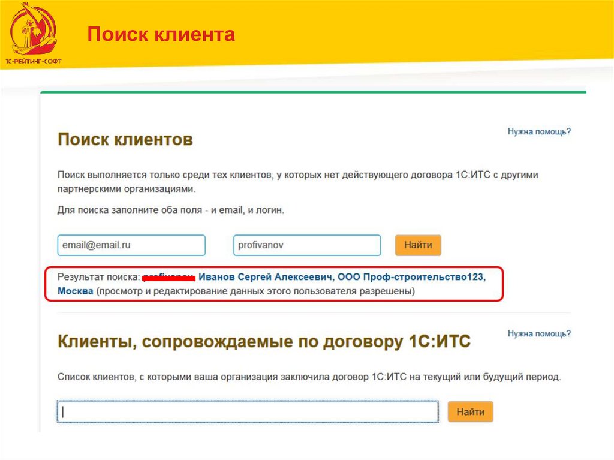
Task: Click the login field containing profivanov
Action: click(307, 245)
